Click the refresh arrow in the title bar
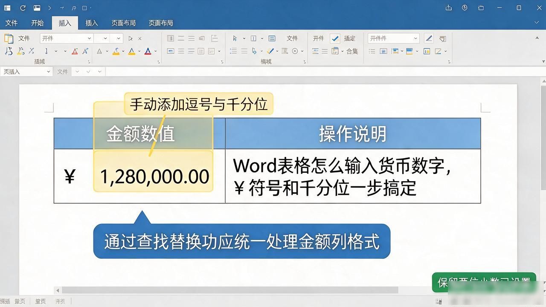This screenshot has height=307, width=546. point(23,8)
